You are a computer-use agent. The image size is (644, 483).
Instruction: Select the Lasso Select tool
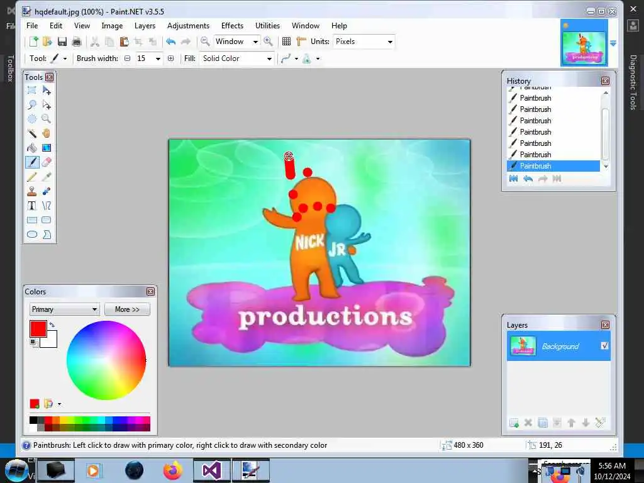[x=31, y=105]
